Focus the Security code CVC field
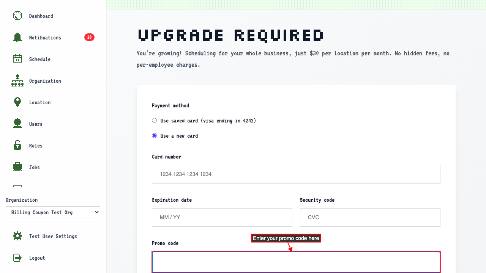The width and height of the screenshot is (486, 273). click(x=370, y=217)
